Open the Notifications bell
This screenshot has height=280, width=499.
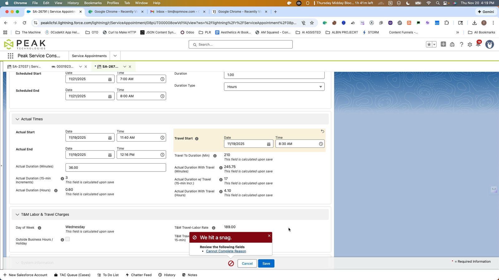click(x=478, y=44)
